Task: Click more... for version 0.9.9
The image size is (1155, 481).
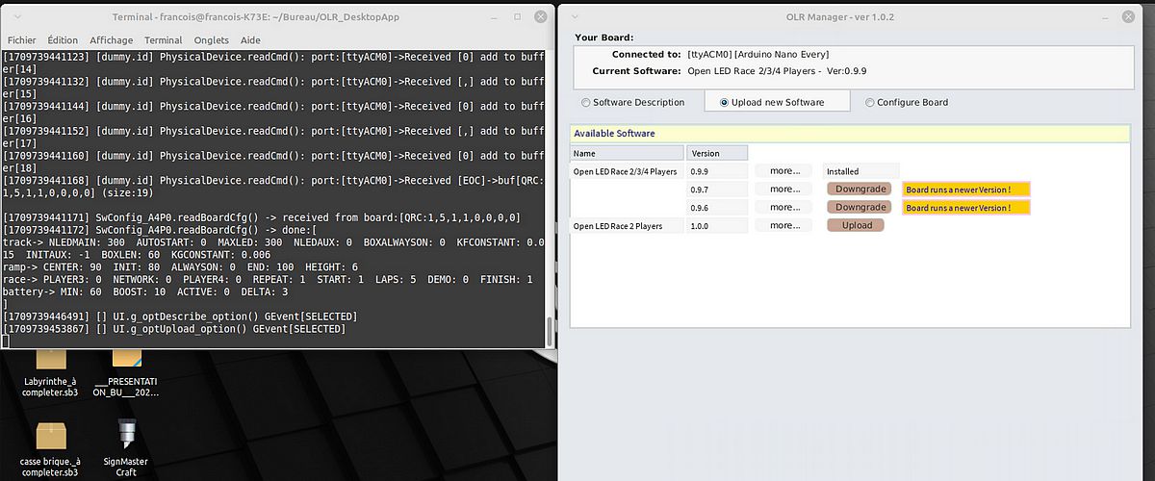Action: point(784,171)
